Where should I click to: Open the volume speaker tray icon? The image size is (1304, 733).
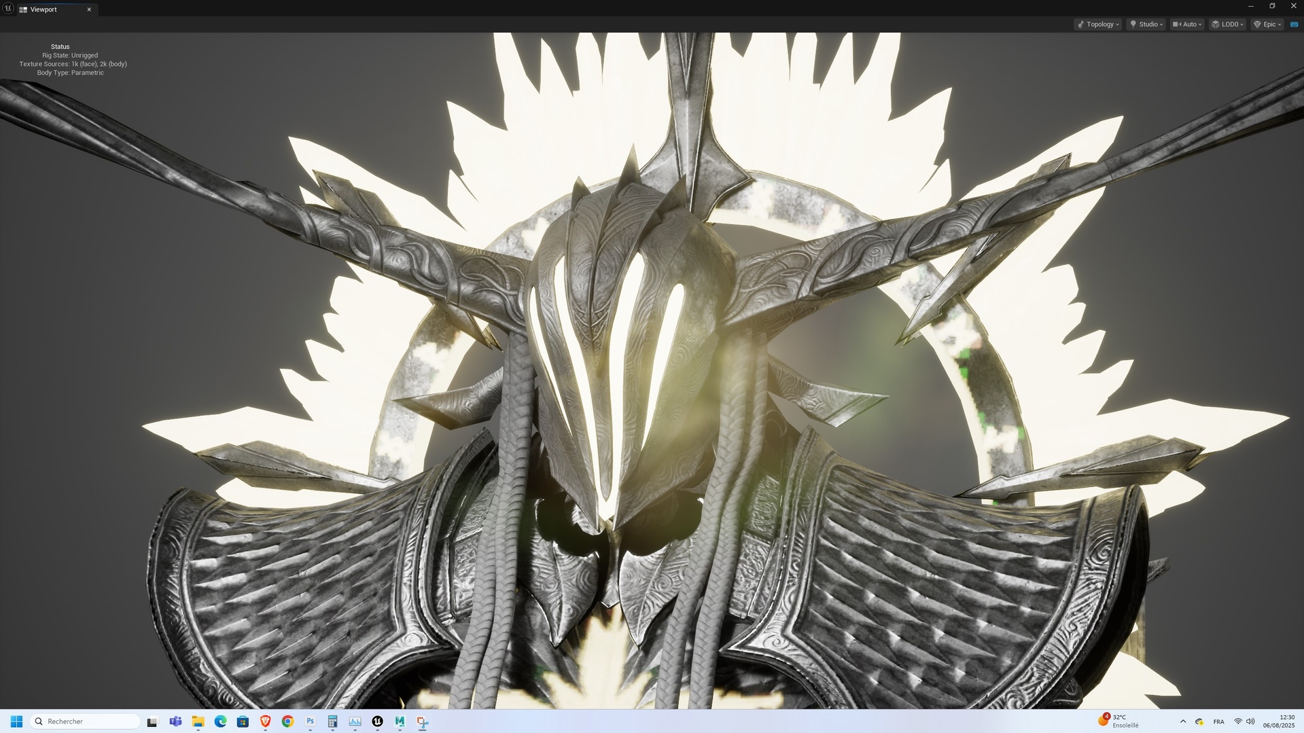click(1250, 721)
